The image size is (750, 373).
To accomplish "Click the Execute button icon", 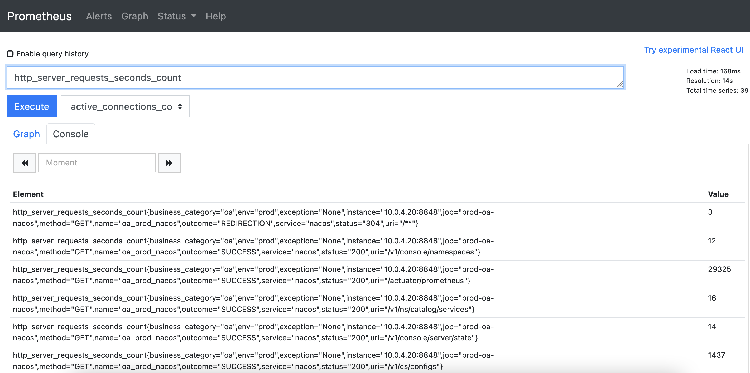I will click(32, 106).
